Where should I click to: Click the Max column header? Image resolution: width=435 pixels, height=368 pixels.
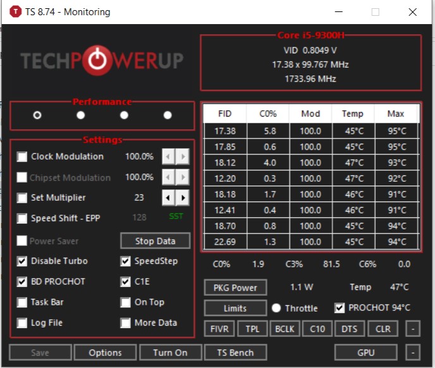396,113
